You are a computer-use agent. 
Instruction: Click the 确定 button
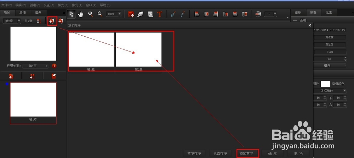[x=272, y=153]
